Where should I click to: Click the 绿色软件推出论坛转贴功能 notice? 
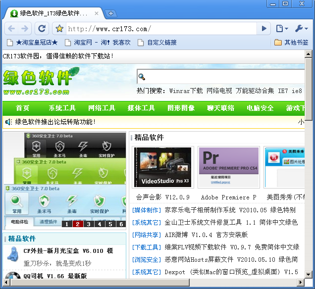pyautogui.click(x=55, y=122)
